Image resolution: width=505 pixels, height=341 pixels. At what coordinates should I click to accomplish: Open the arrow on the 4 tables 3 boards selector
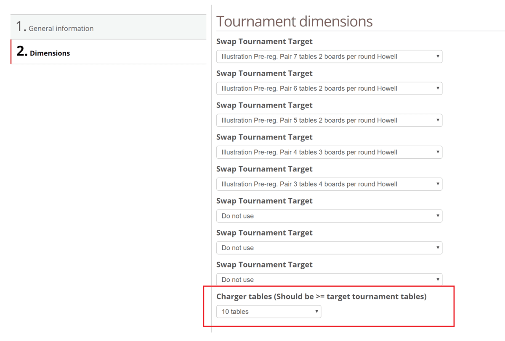pyautogui.click(x=438, y=152)
